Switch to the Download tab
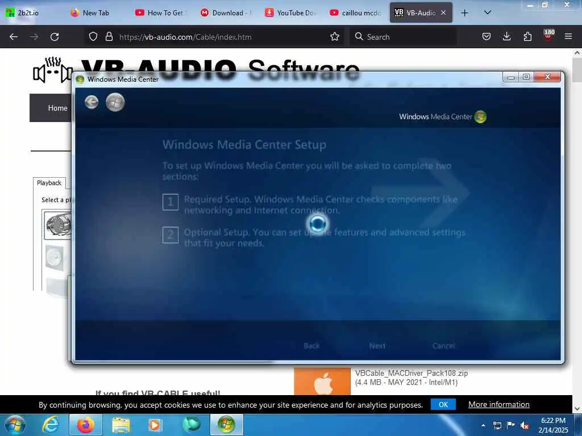 pos(227,13)
